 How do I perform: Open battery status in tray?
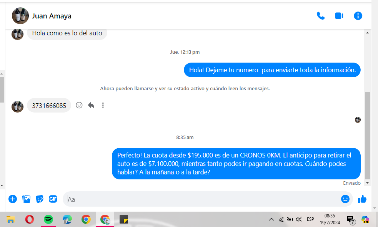point(290,219)
